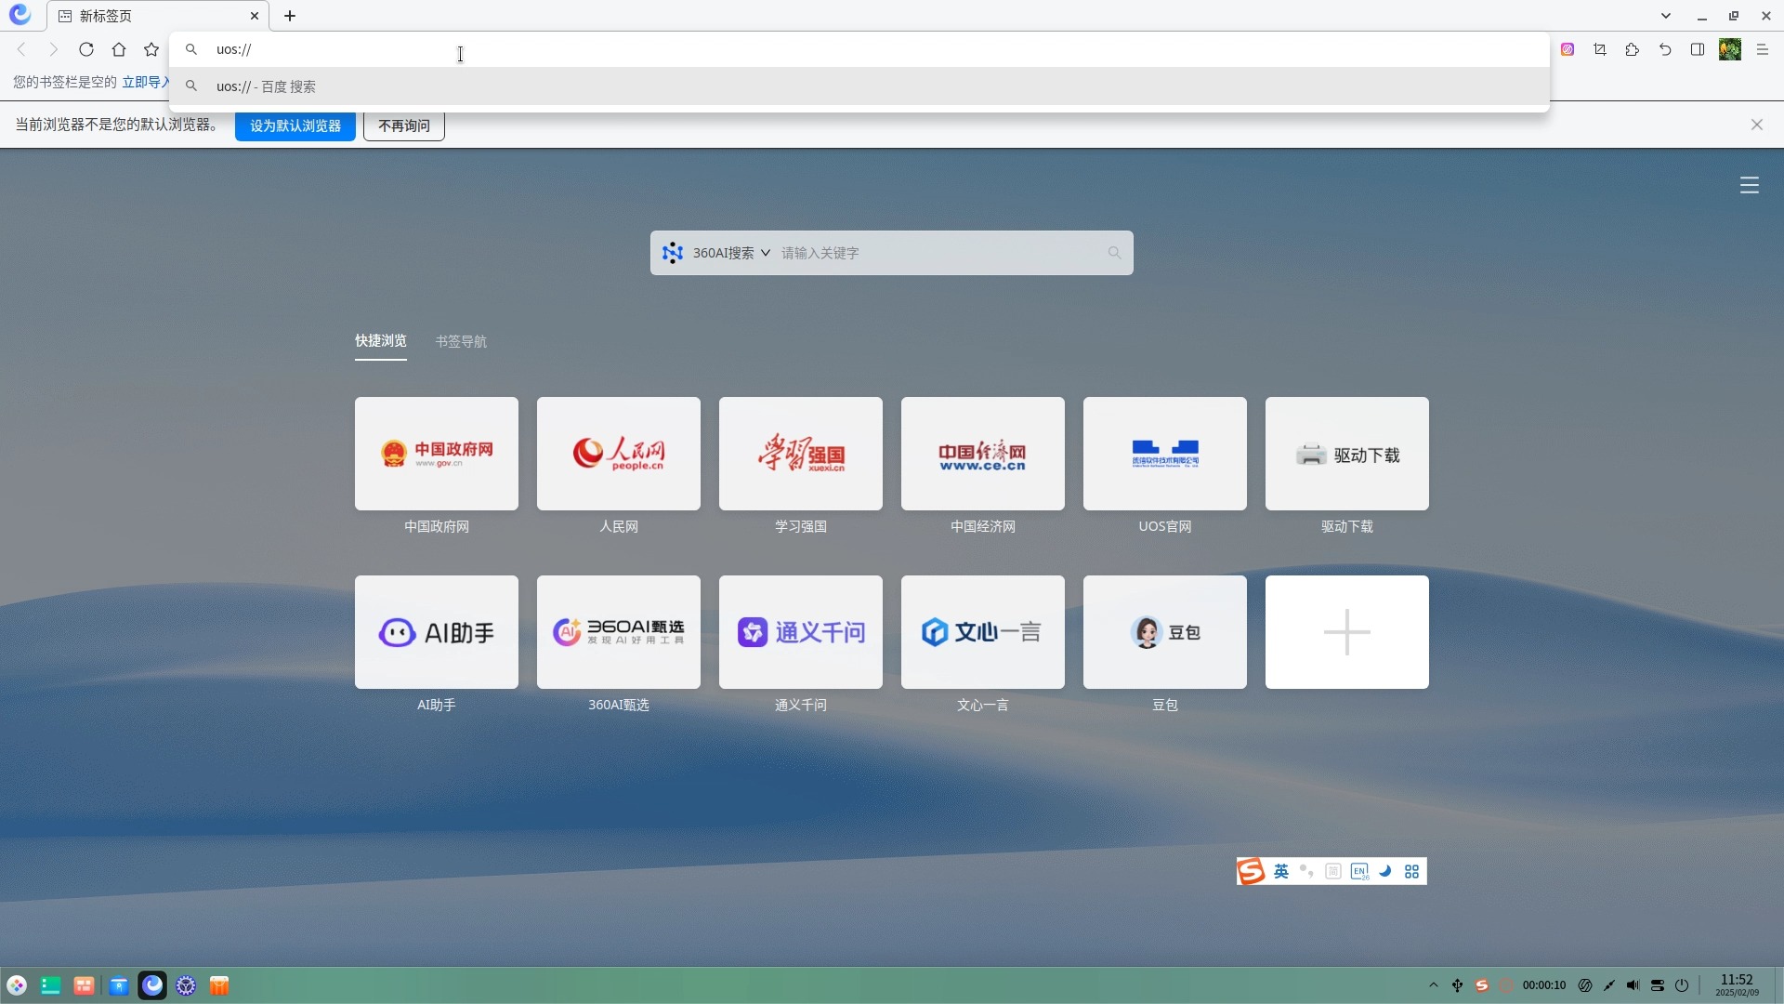Image resolution: width=1784 pixels, height=1004 pixels.
Task: Toggle Chinese/English input with 英 icon
Action: [x=1282, y=871]
